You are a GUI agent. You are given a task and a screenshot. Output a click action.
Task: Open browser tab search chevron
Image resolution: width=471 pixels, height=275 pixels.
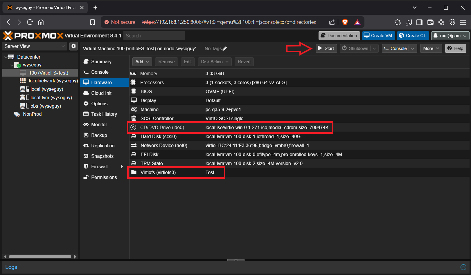click(x=415, y=8)
